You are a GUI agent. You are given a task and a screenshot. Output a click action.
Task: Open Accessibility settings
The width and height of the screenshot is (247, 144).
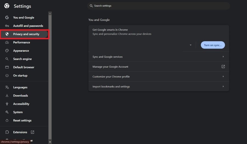24,104
